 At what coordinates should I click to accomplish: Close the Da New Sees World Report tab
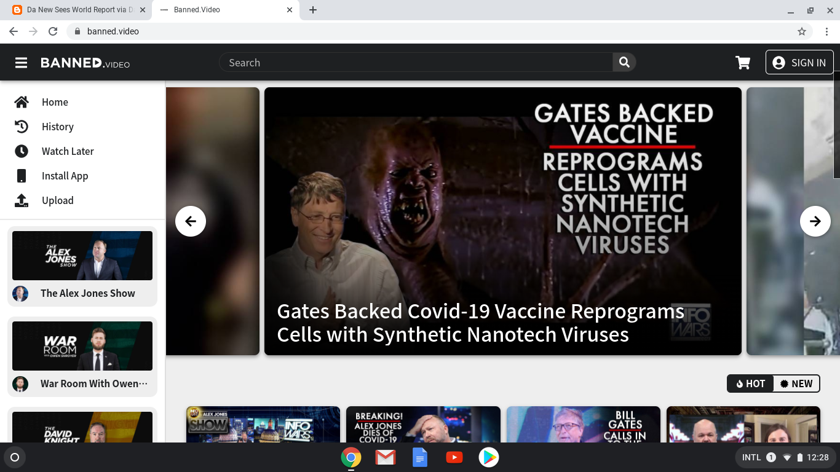(143, 10)
